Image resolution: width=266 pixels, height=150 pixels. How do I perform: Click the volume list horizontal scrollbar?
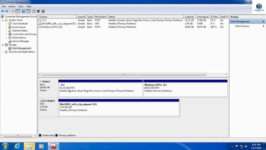[123, 74]
